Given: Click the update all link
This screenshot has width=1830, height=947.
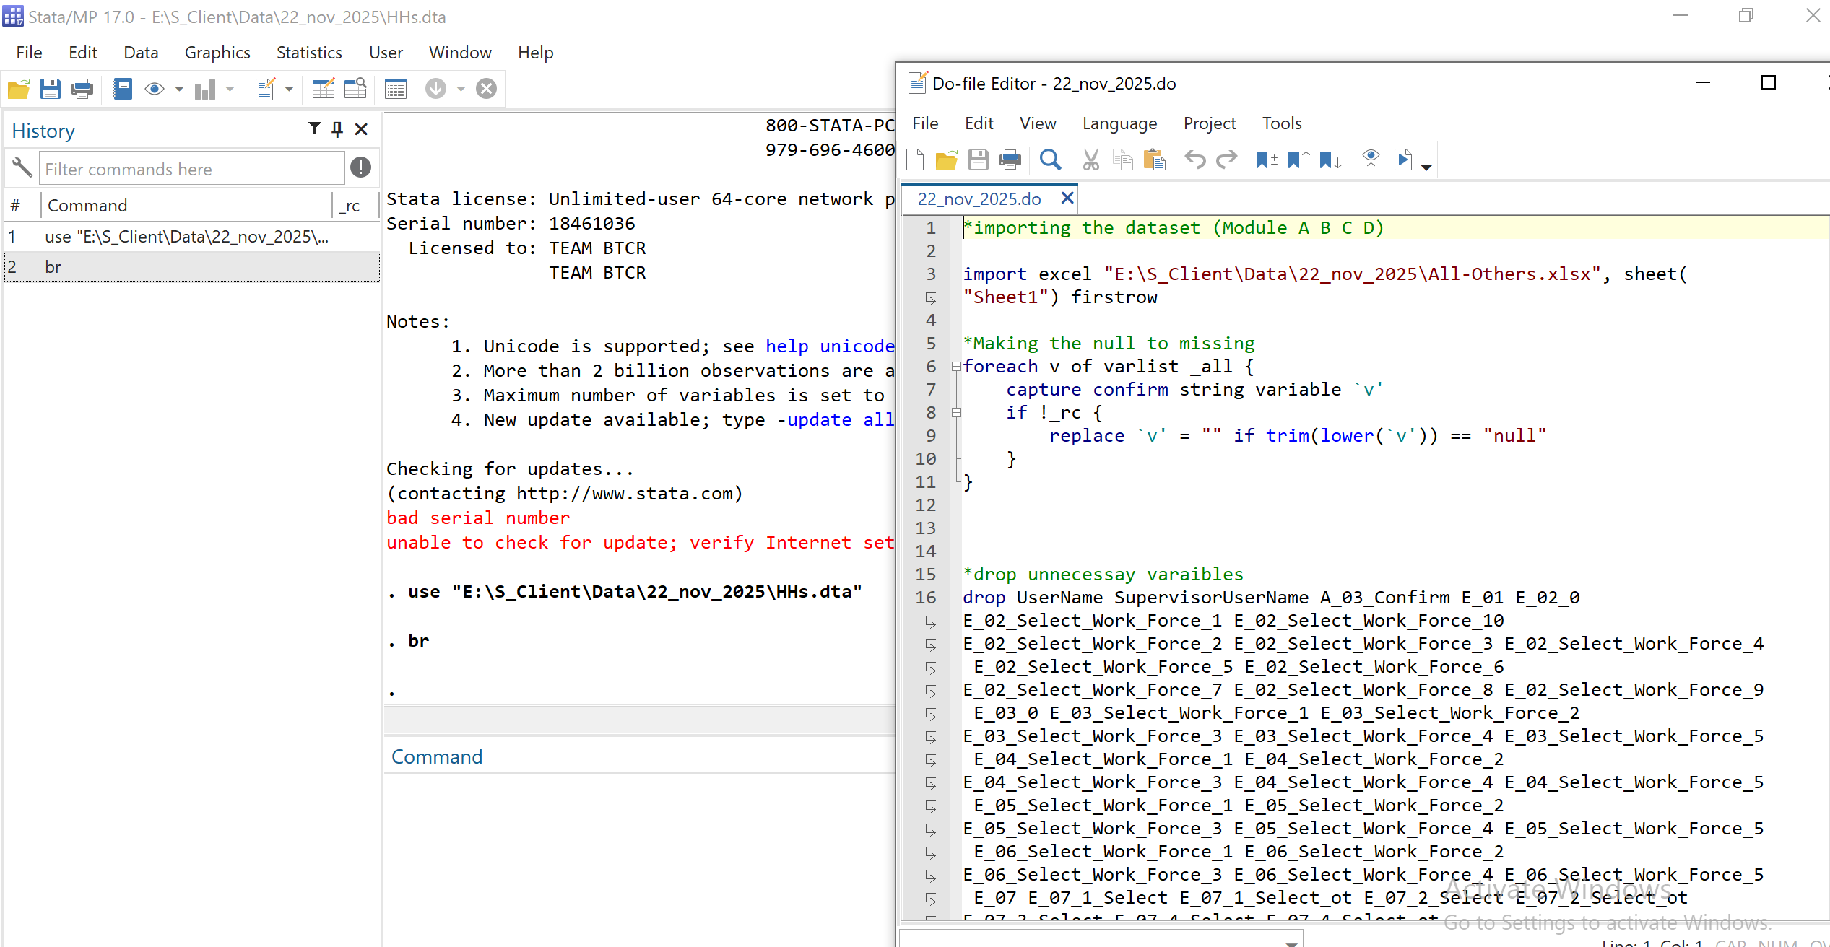Looking at the screenshot, I should pyautogui.click(x=840, y=419).
